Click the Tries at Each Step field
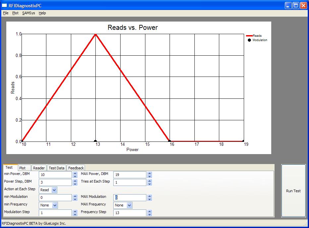Viewport: 309px width, 228px height. 130,182
